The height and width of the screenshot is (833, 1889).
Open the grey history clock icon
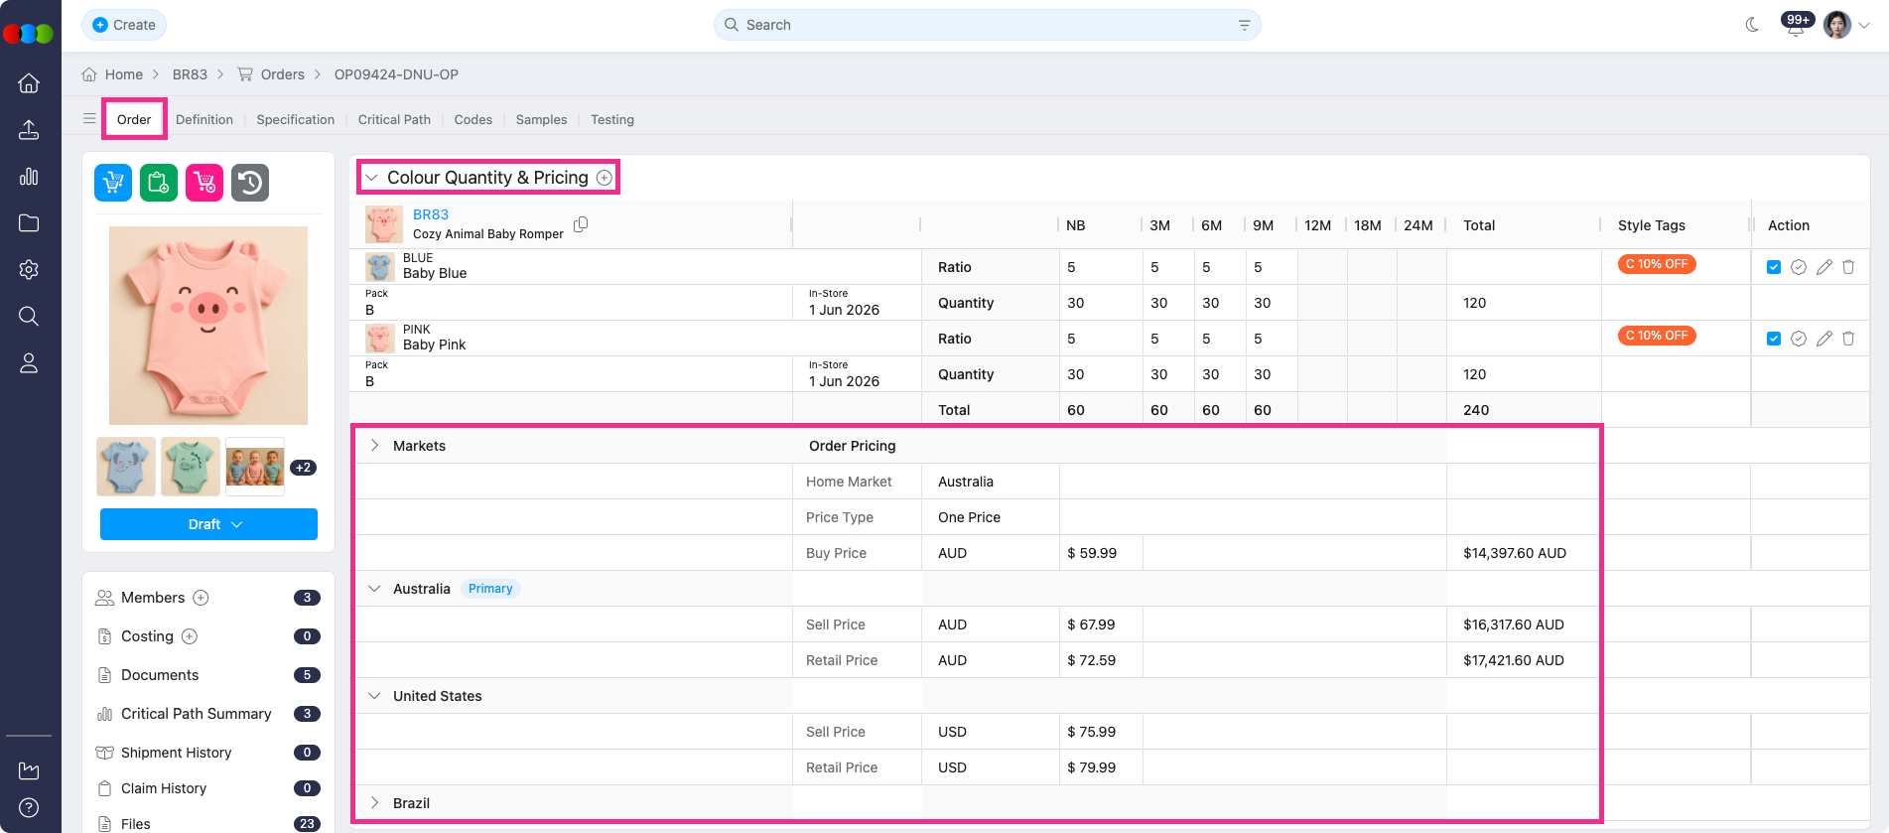coord(250,183)
